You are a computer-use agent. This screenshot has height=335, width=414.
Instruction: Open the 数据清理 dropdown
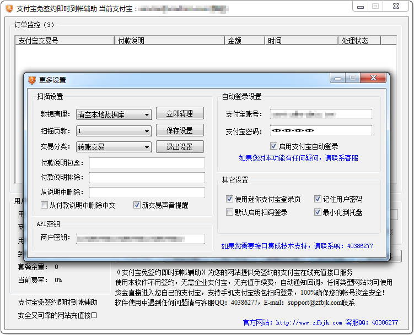coord(114,114)
